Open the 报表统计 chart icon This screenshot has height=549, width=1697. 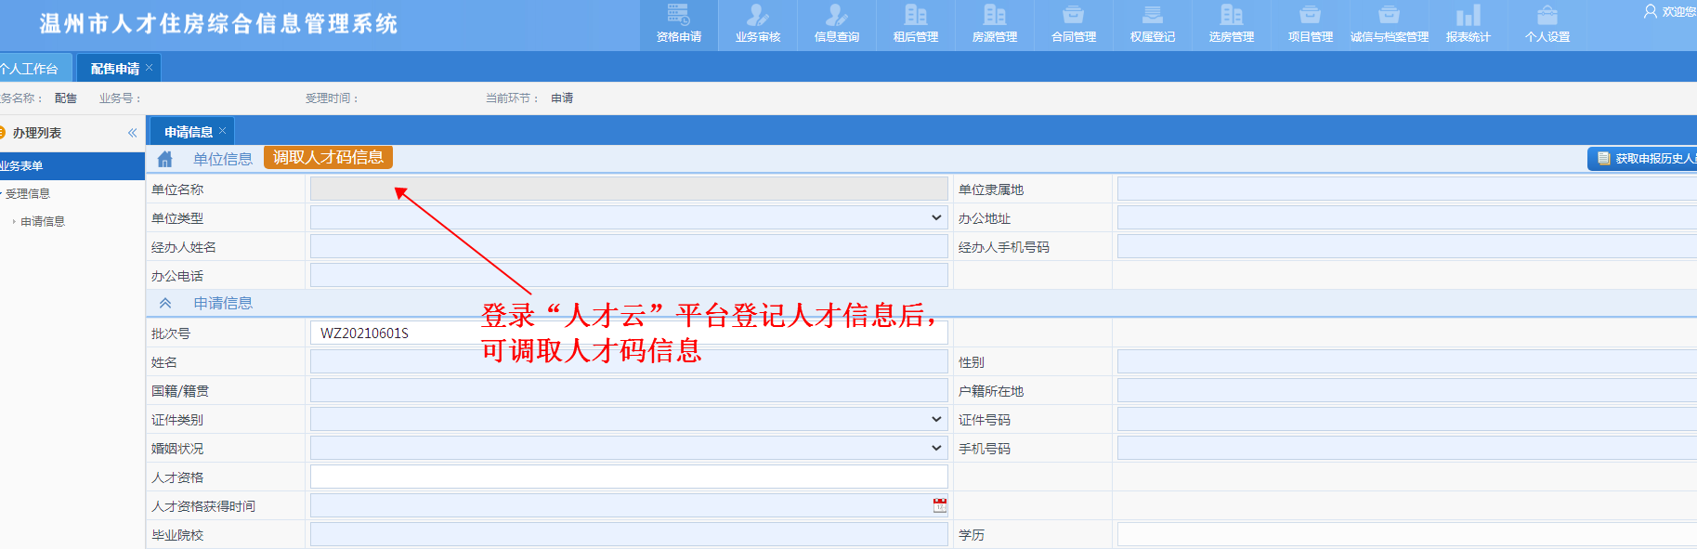tap(1468, 16)
